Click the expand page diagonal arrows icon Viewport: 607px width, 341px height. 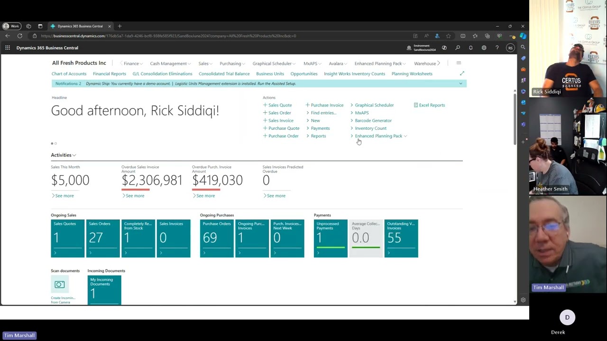462,73
